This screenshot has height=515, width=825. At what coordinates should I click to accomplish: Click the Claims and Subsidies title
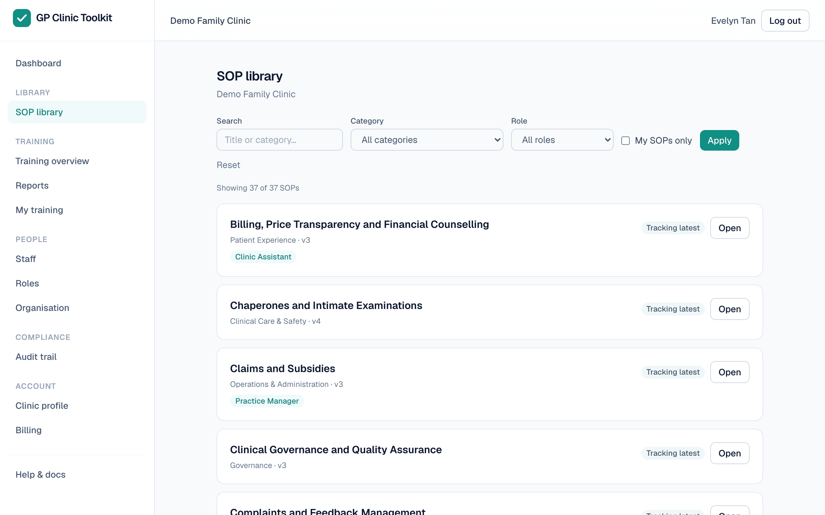(x=283, y=369)
